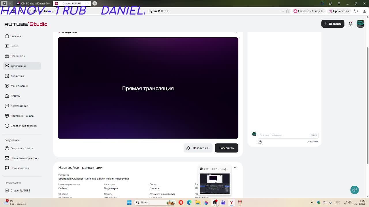Image resolution: width=369 pixels, height=207 pixels.
Task: Go to Плейлисты in the sidebar
Action: (x=18, y=56)
